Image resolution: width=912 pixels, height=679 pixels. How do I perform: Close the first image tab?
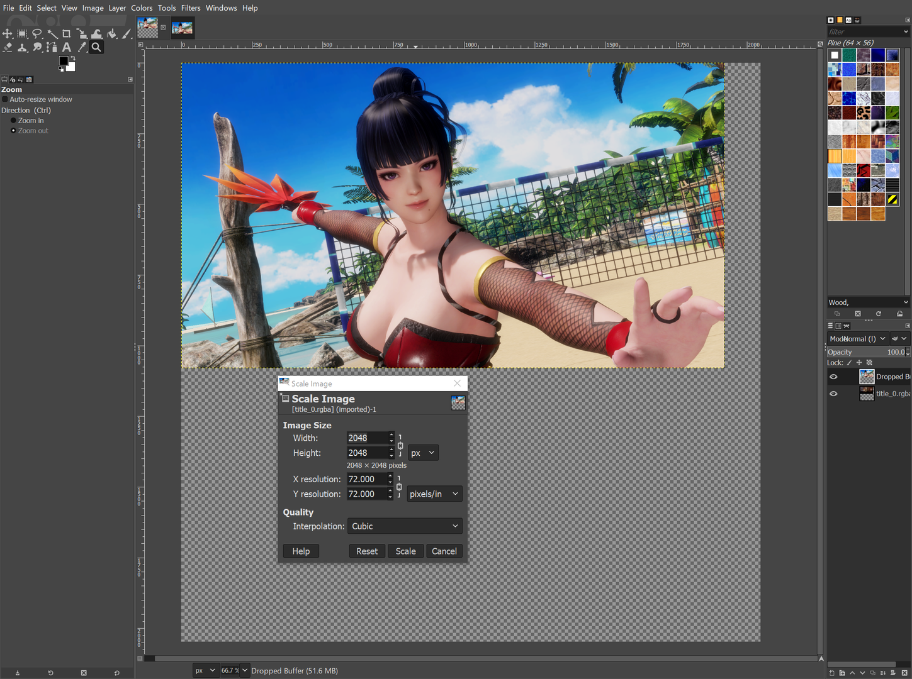163,28
